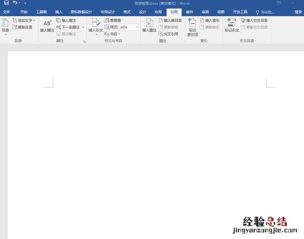This screenshot has width=304, height=239.
Task: Click the 插入脚注 AB icon
Action: point(47,26)
